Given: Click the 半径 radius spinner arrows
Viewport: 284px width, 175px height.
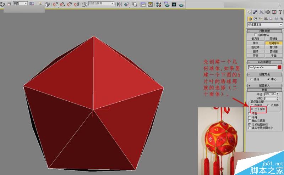Looking at the screenshot, I should tap(278, 94).
